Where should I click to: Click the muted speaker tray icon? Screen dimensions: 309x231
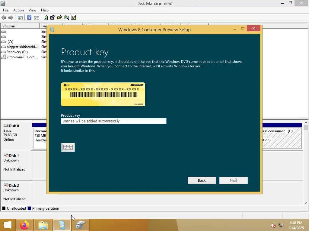click(x=273, y=225)
